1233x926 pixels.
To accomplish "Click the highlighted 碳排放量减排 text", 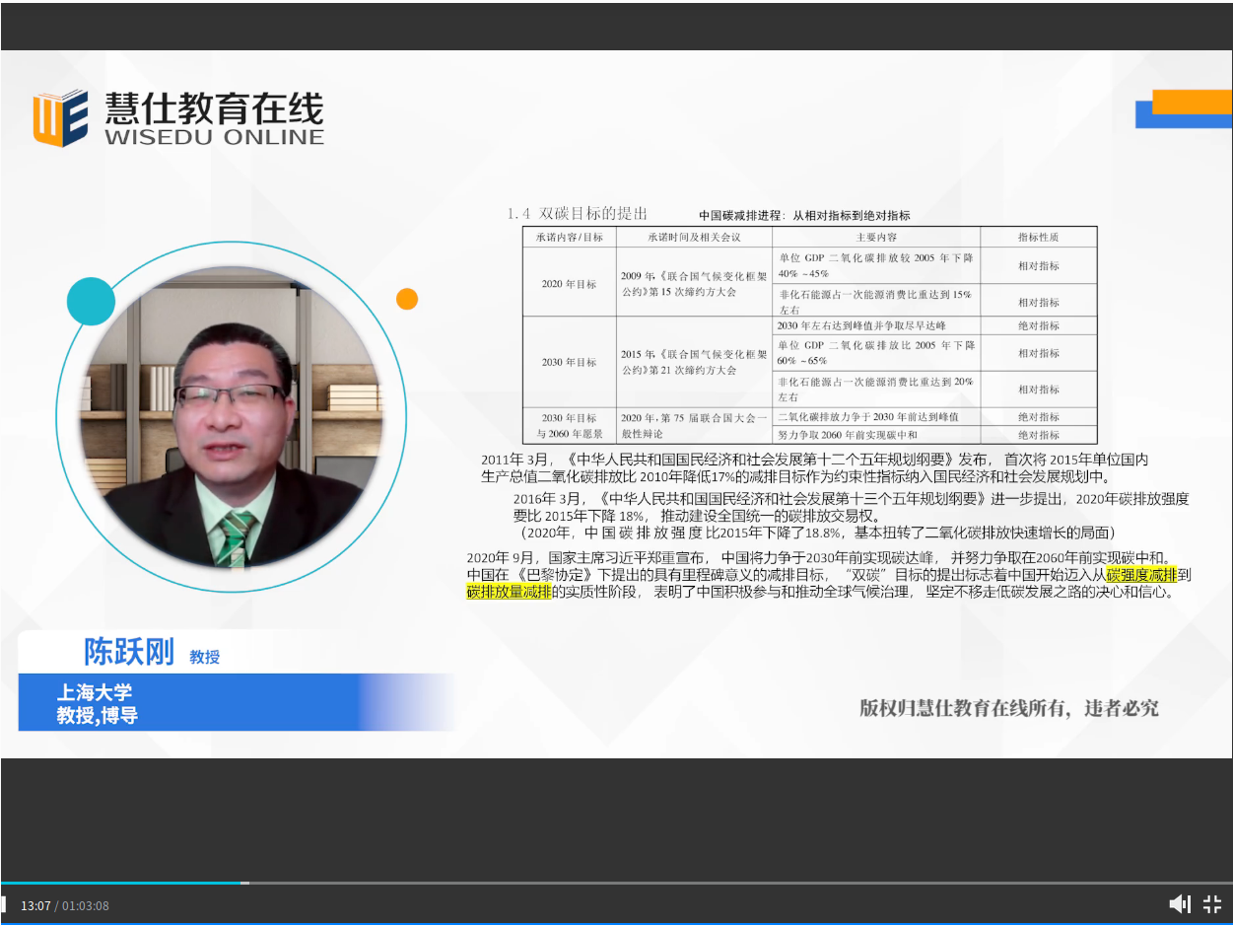I will click(509, 592).
